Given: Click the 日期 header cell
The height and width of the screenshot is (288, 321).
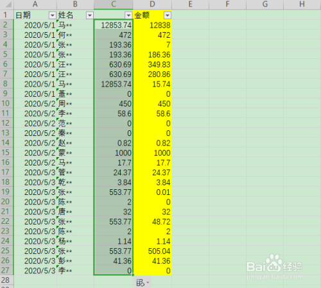Looking at the screenshot, I should tap(35, 15).
